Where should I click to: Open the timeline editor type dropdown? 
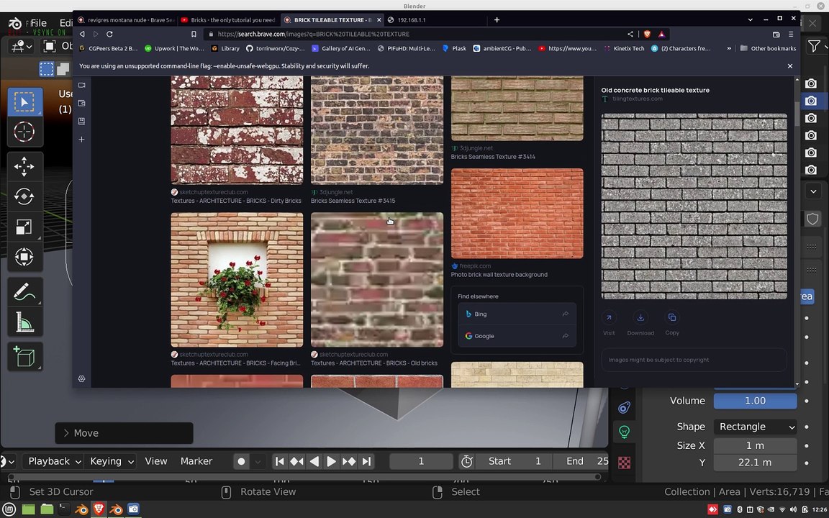tap(7, 461)
